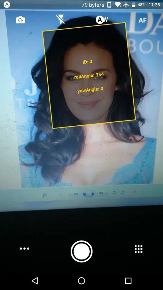Open recent apps with the square button
Viewport: 163px width, 290px height.
pos(128,281)
